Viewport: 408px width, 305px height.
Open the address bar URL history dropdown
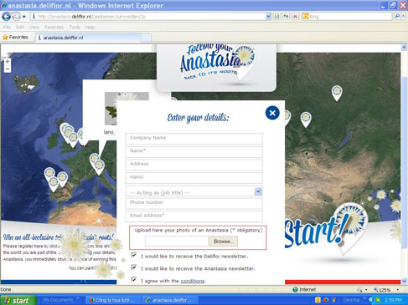tap(268, 17)
